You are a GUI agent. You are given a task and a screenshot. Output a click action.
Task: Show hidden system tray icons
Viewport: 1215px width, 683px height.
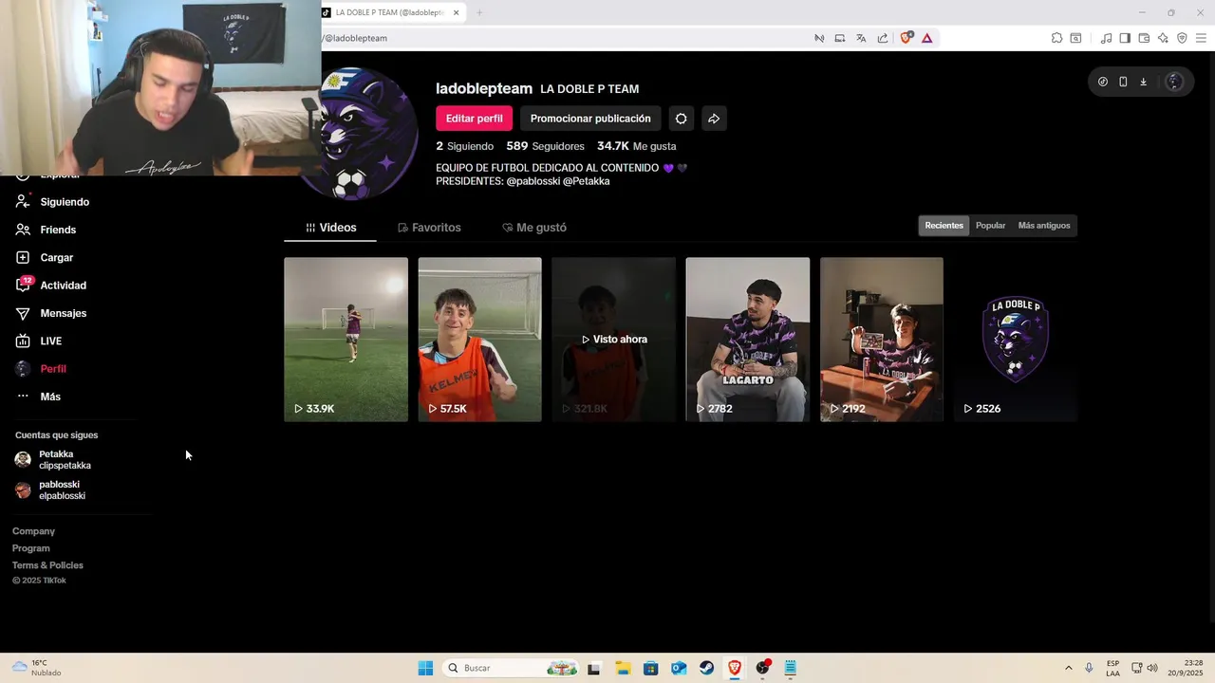pyautogui.click(x=1069, y=668)
